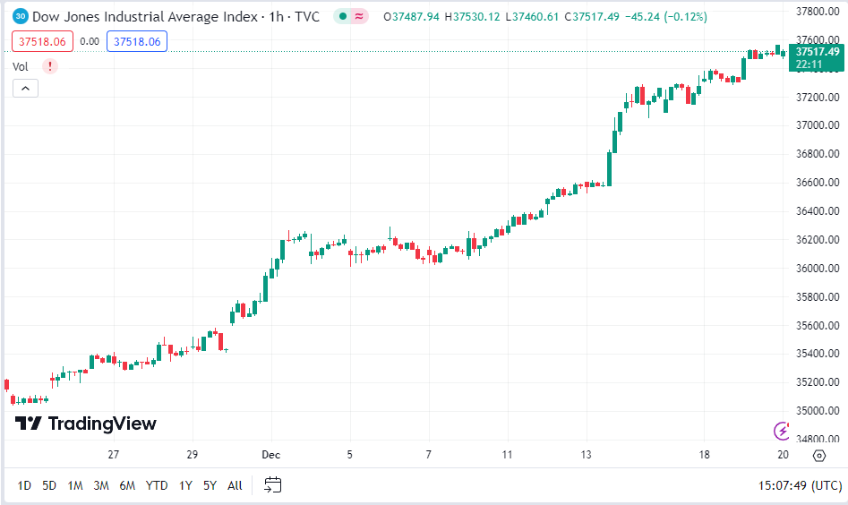Select the 1M time range
This screenshot has height=505, width=848.
(x=75, y=485)
